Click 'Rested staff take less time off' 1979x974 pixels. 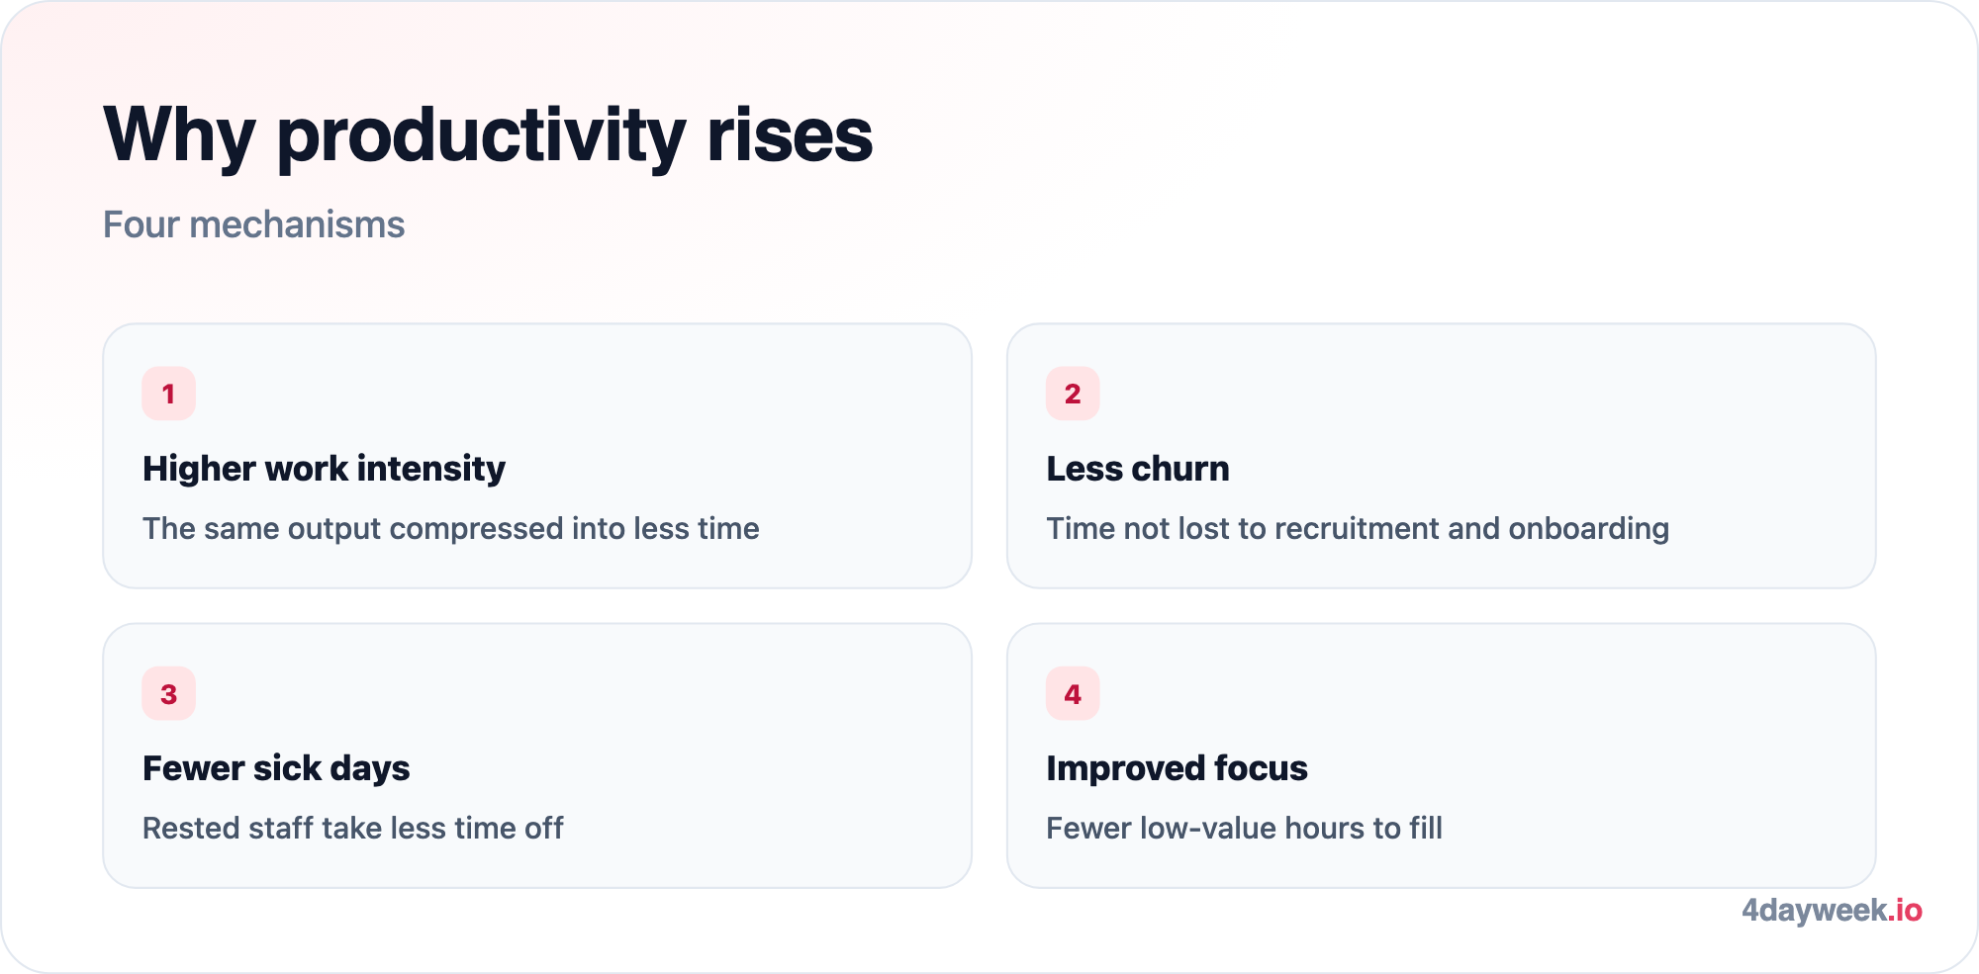(x=353, y=828)
